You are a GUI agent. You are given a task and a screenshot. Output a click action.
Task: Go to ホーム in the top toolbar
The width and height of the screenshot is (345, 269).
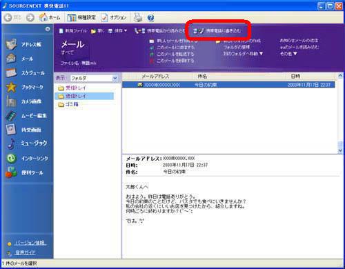tap(50, 17)
